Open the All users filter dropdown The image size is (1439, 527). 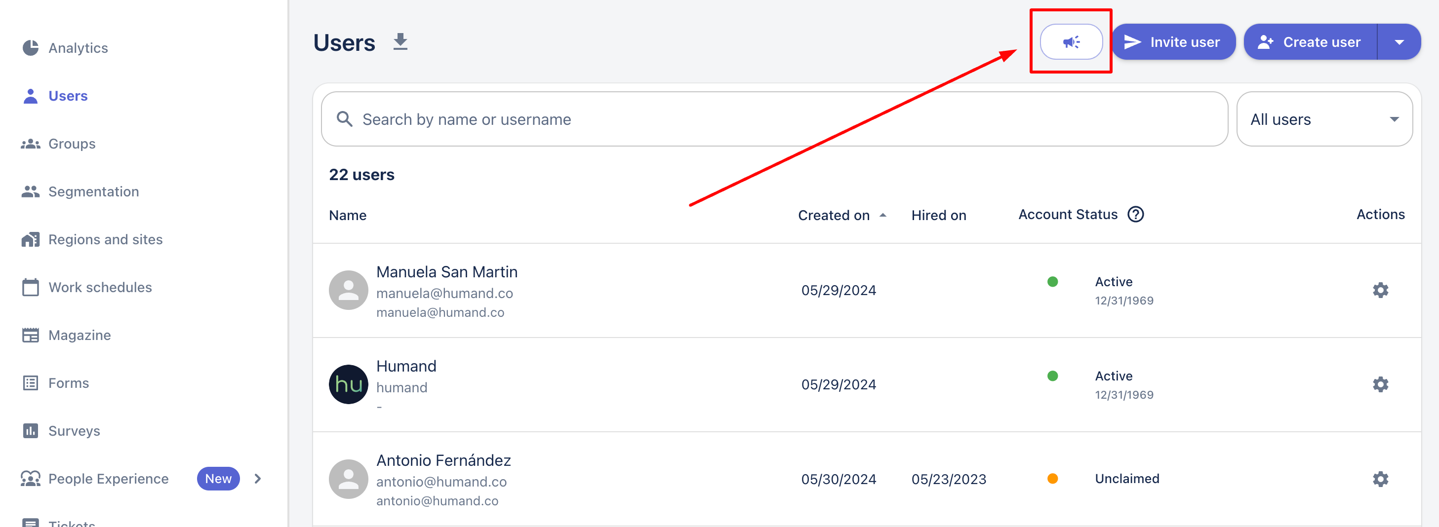pos(1324,119)
